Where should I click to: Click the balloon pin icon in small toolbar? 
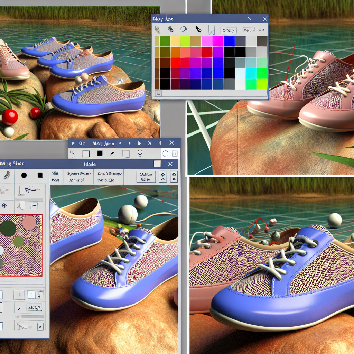click(x=140, y=153)
